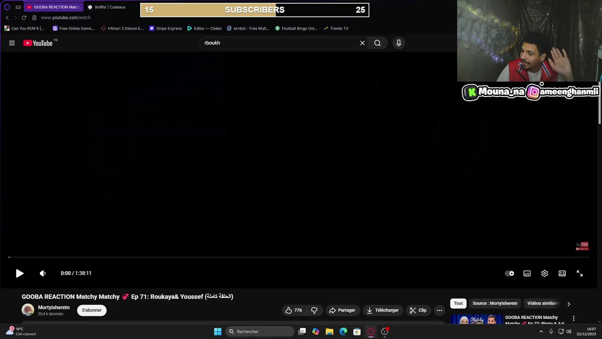Go back with the browser back arrow

click(7, 17)
